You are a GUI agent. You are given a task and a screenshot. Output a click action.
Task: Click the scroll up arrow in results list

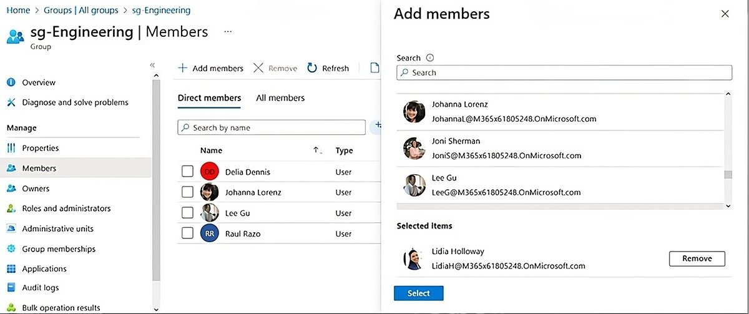(728, 94)
